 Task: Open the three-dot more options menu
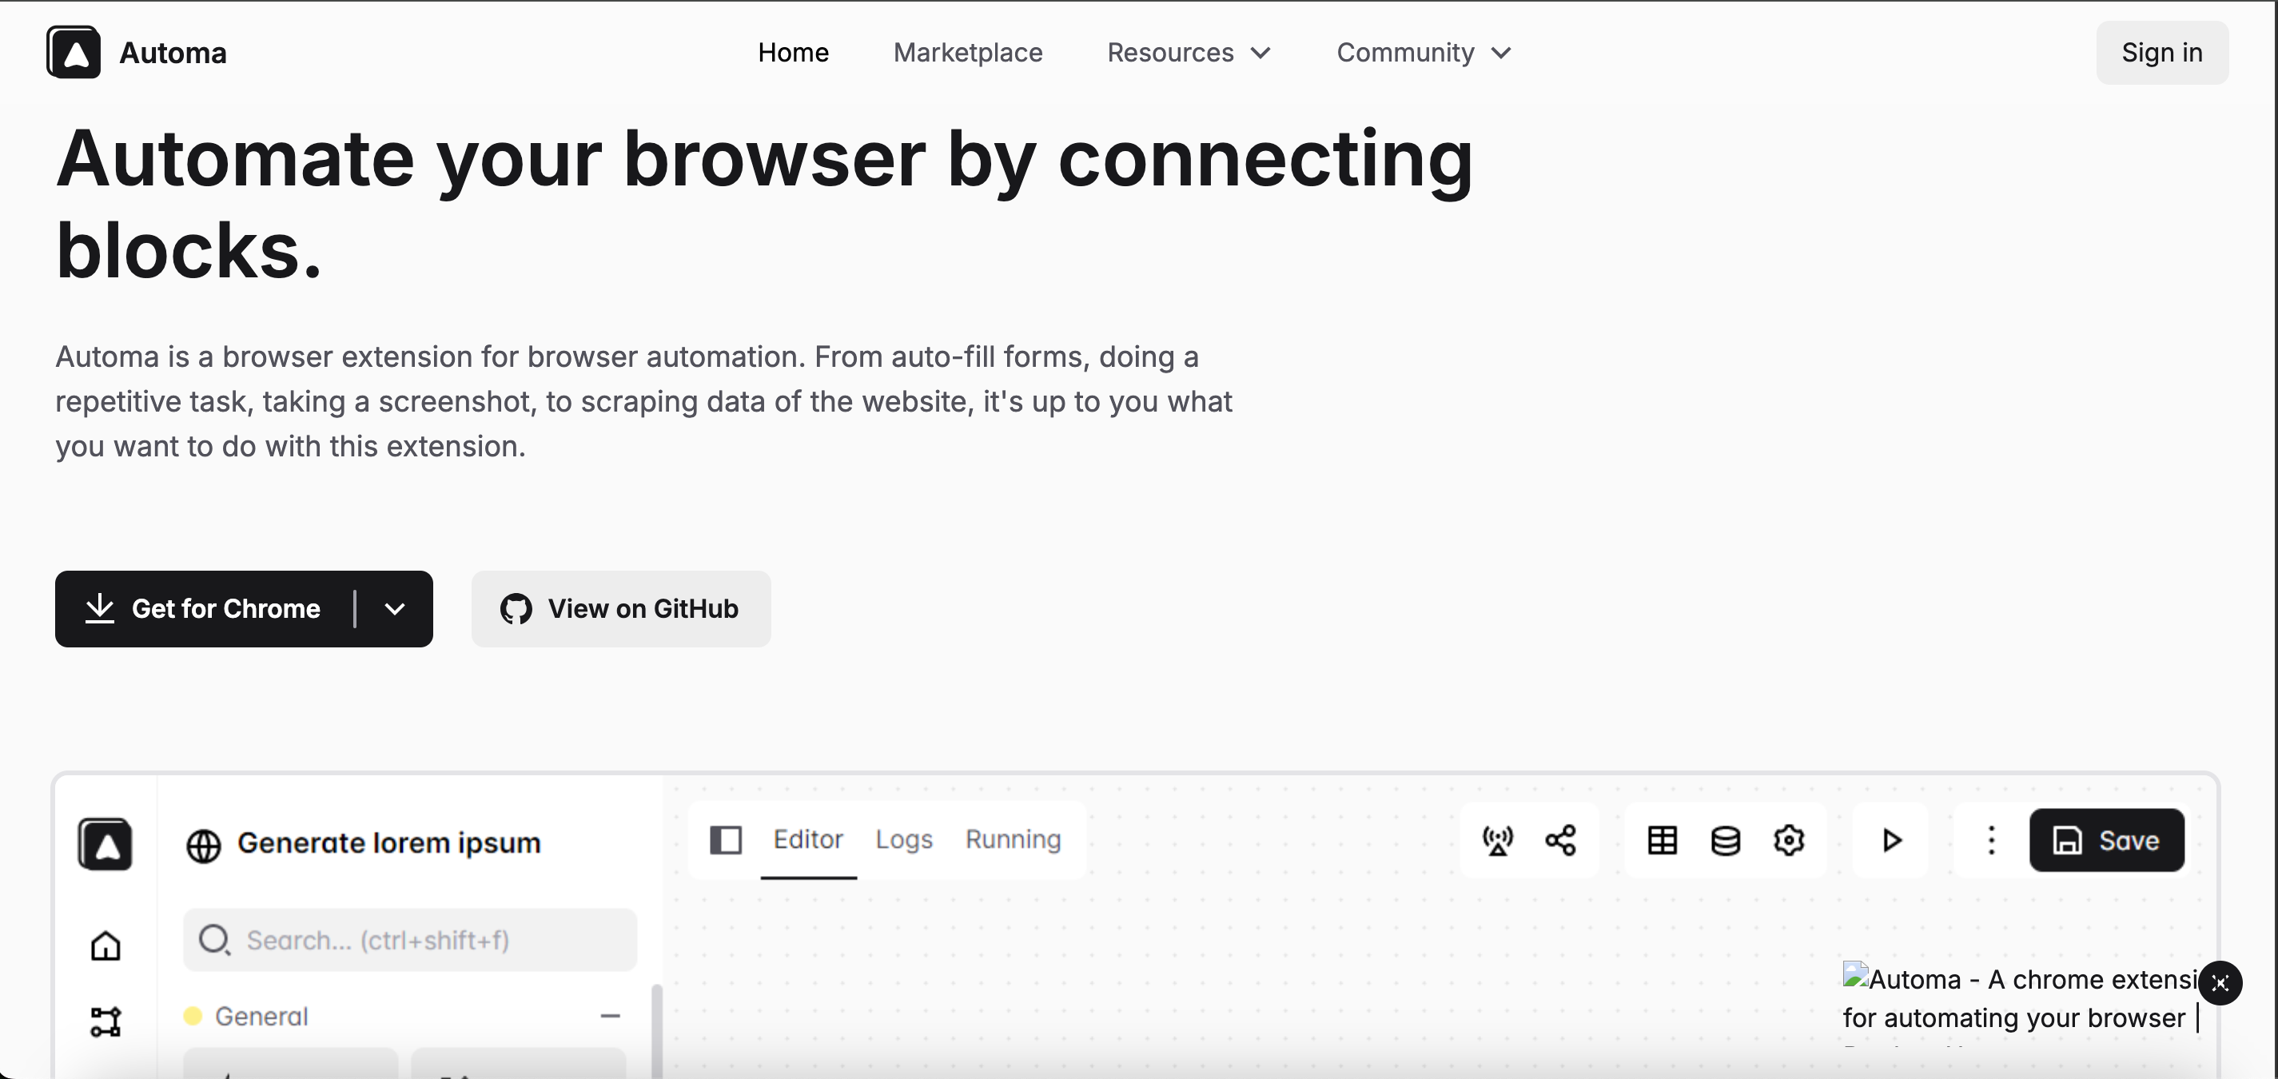coord(1992,840)
